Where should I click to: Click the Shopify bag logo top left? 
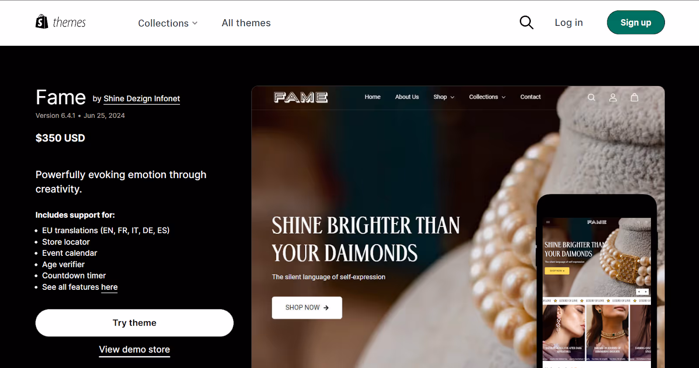coord(42,21)
